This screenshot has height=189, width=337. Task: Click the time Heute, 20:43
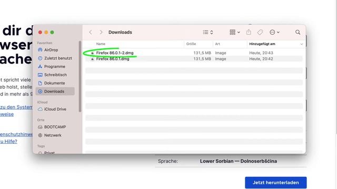[x=261, y=52]
